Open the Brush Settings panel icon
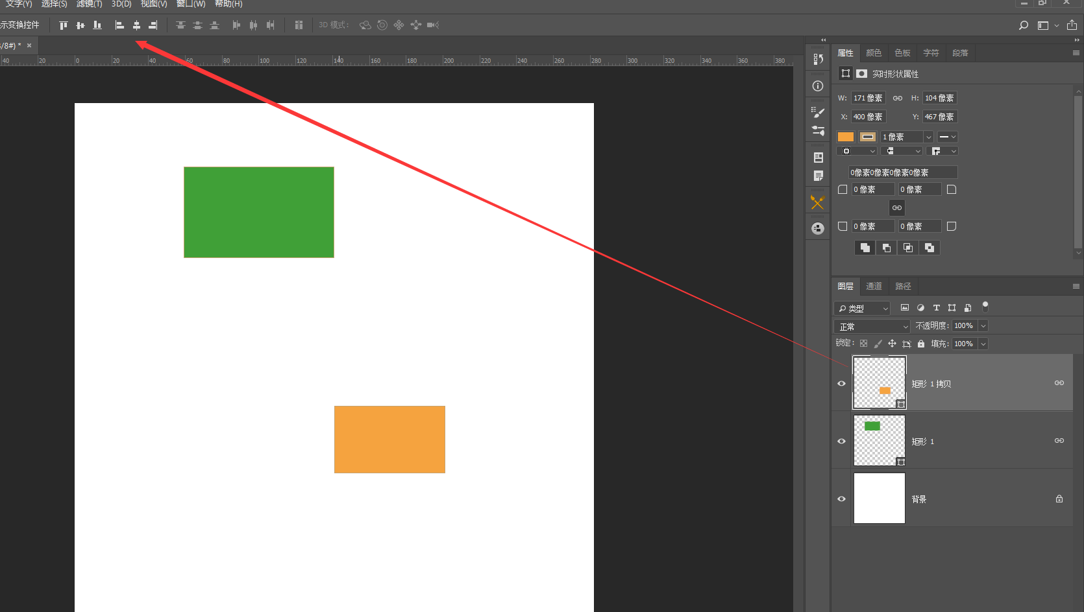This screenshot has height=612, width=1084. tap(818, 112)
